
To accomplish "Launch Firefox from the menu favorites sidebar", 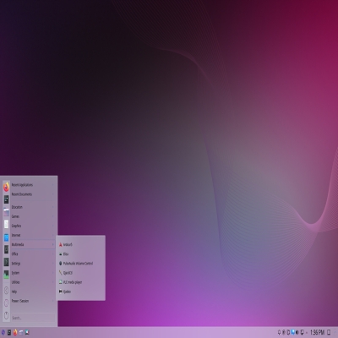I will pyautogui.click(x=6, y=187).
